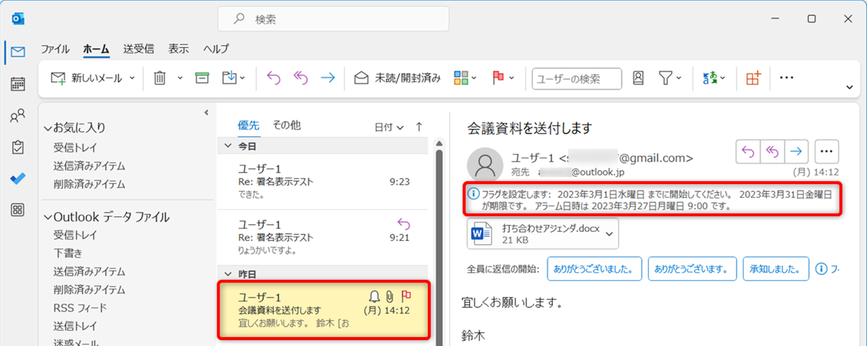The width and height of the screenshot is (867, 346).
Task: Click the Archive box icon in ribbon
Action: coord(202,78)
